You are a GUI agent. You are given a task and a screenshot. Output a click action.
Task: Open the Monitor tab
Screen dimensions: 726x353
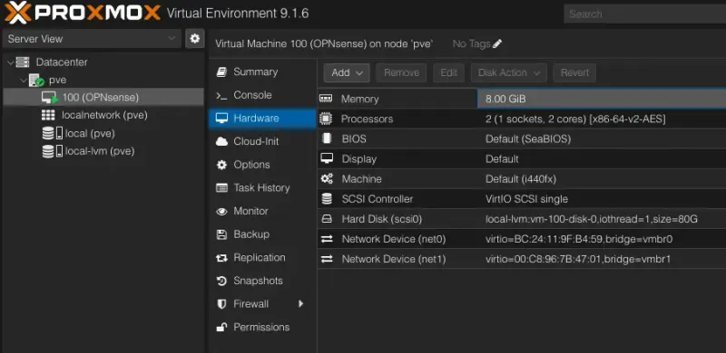coord(262,211)
